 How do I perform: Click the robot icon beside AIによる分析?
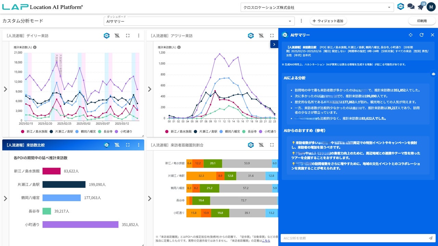tap(434, 74)
